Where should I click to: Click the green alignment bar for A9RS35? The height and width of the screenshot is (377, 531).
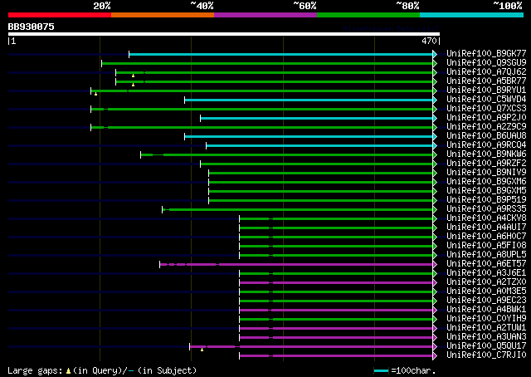tap(298, 210)
